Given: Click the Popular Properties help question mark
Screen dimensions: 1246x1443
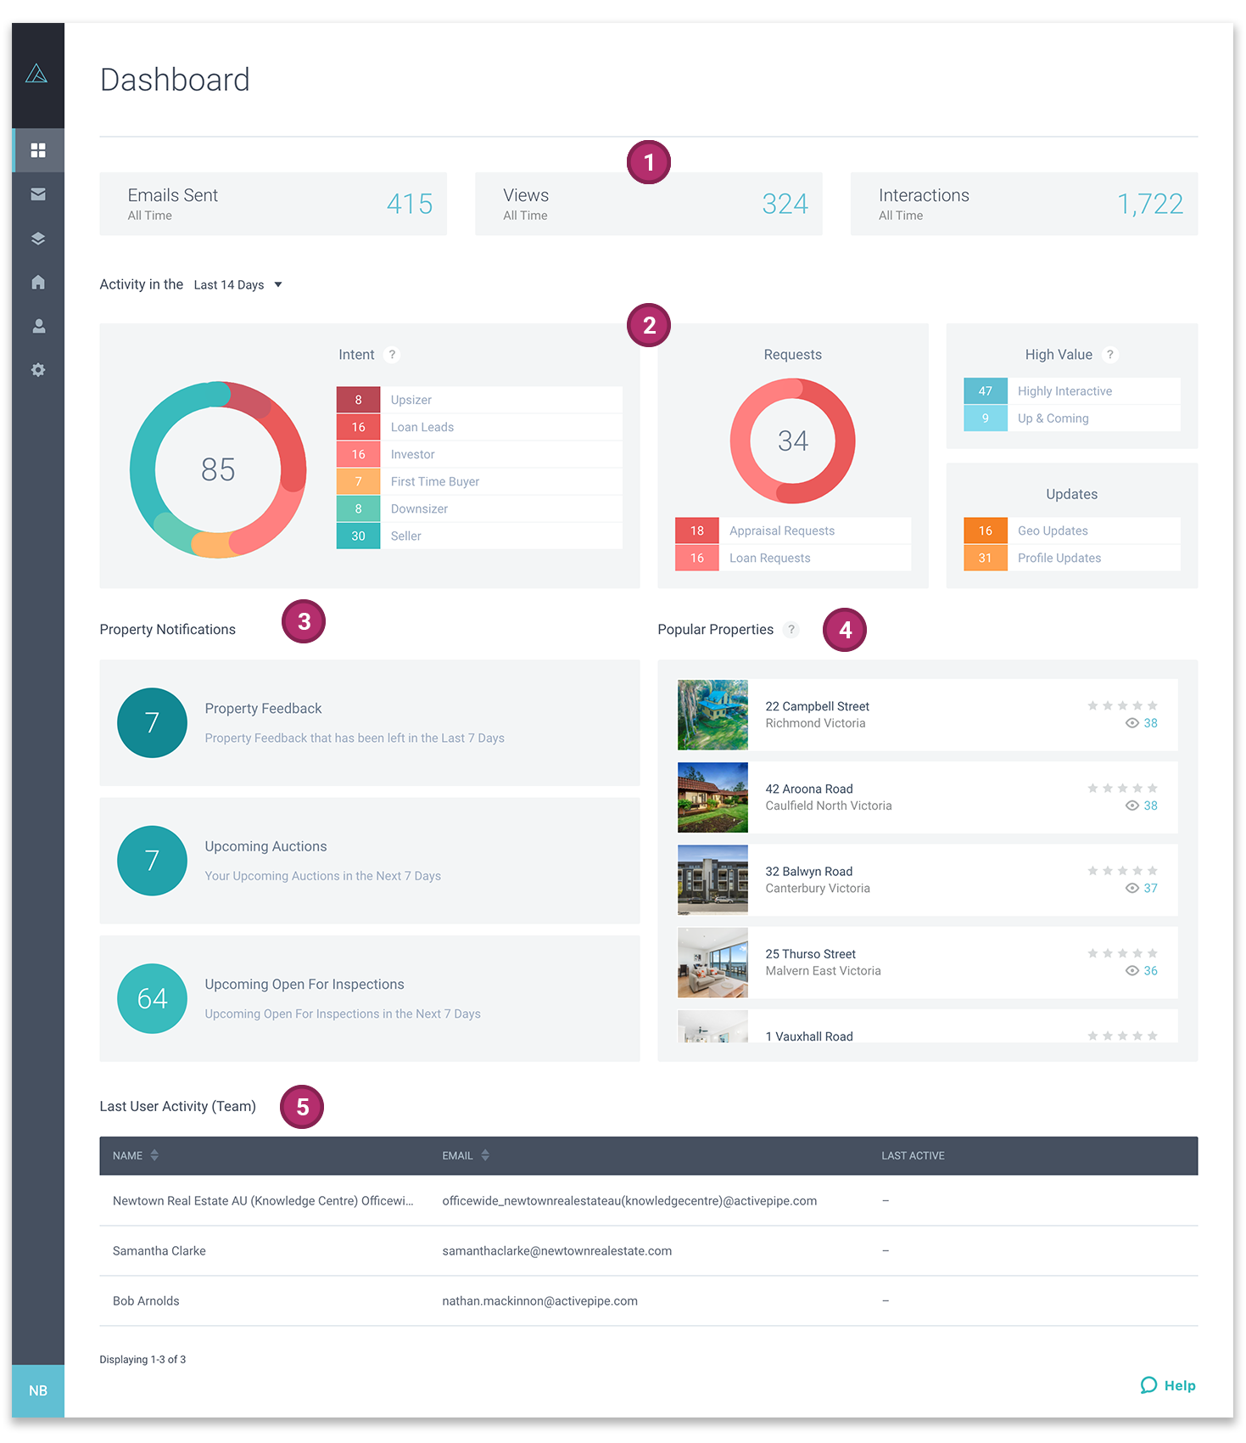Looking at the screenshot, I should (791, 629).
